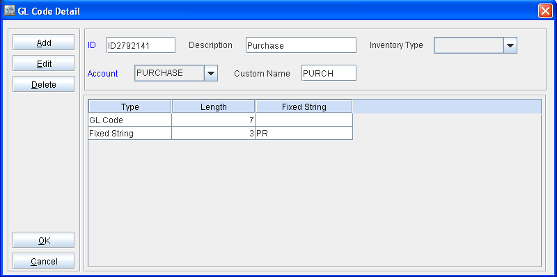
Task: Click the Length column header
Action: pyautogui.click(x=214, y=106)
